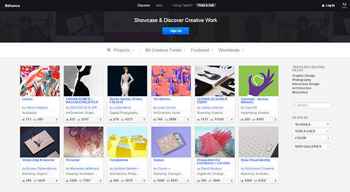Click add-to-collection icon on LEVSHA DESIGNER DIARY card
Screen dimensions: 350x192
click(232, 120)
